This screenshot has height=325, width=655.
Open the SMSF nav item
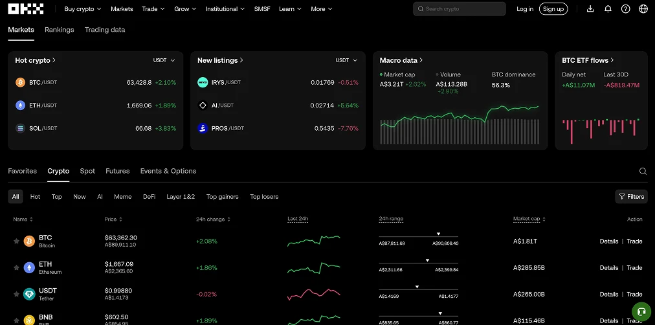click(262, 9)
